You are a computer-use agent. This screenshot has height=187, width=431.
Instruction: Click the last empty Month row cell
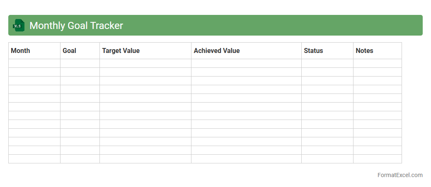(x=34, y=159)
